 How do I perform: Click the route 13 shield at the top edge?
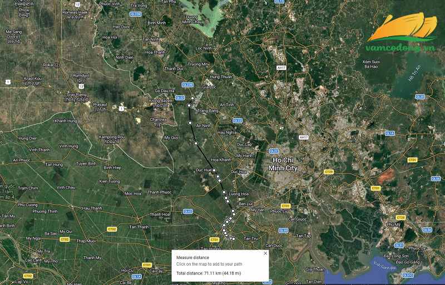click(77, 4)
